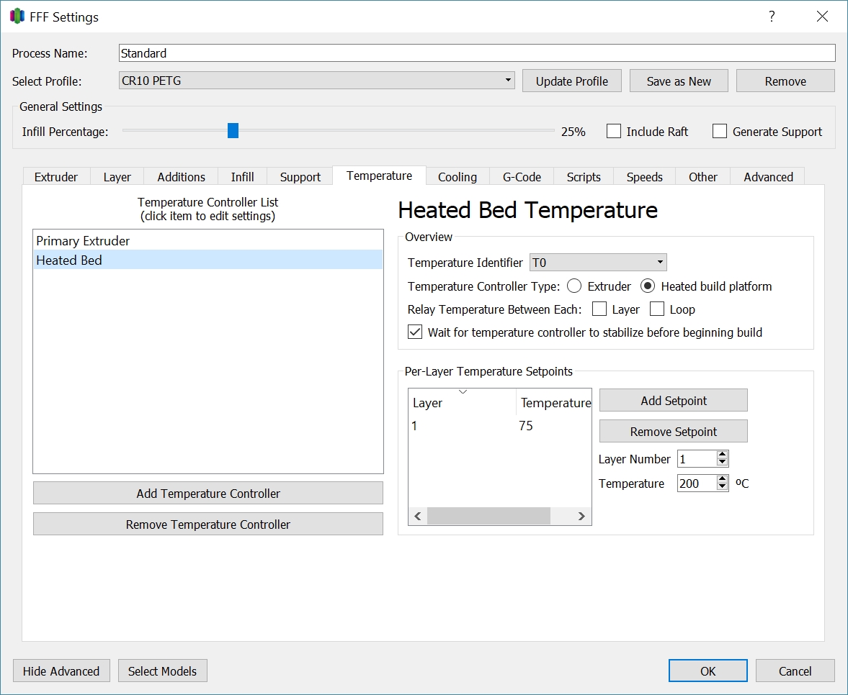
Task: Switch to the Scripts tab
Action: click(584, 176)
